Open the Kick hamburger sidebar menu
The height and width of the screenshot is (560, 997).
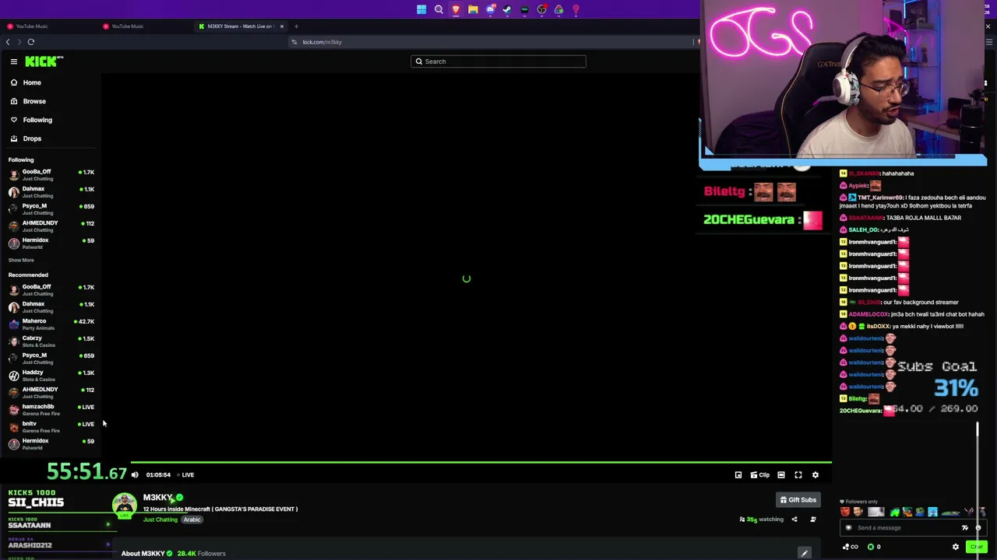tap(13, 61)
